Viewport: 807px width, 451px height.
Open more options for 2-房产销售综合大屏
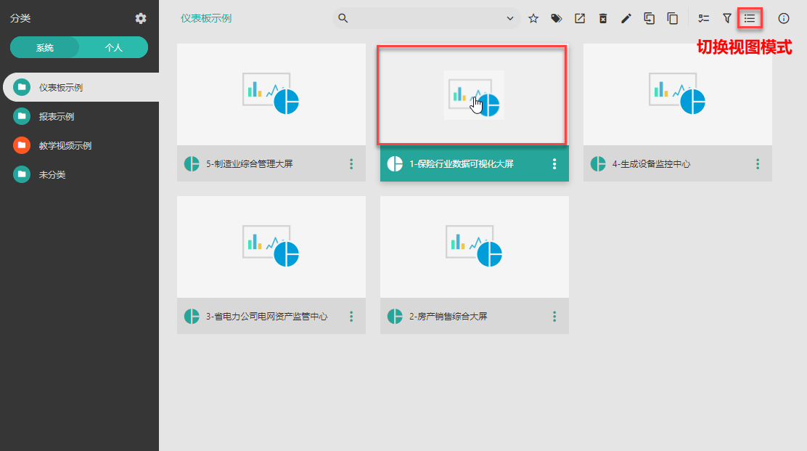pyautogui.click(x=554, y=316)
